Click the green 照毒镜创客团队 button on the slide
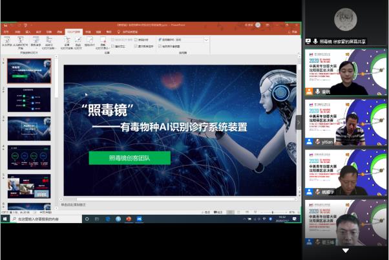389x260 pixels. 129,157
